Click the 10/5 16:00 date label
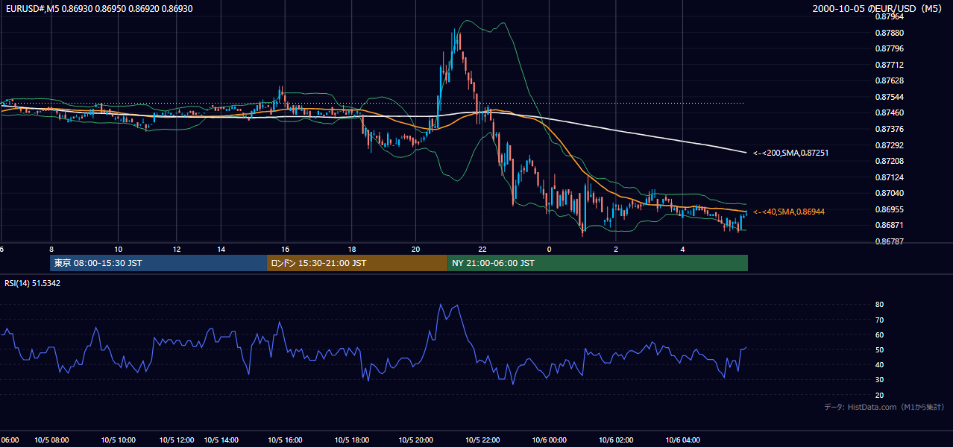The height and width of the screenshot is (447, 953). point(285,440)
